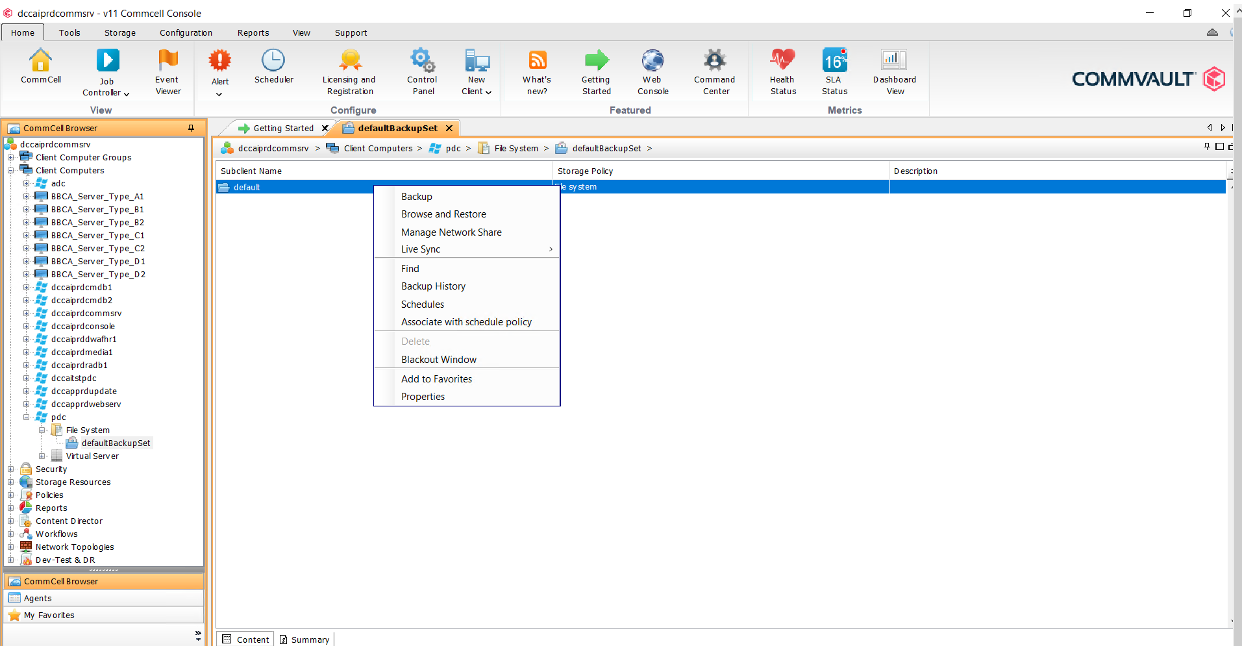Image resolution: width=1242 pixels, height=646 pixels.
Task: Choose Add to Favorites
Action: pos(467,379)
